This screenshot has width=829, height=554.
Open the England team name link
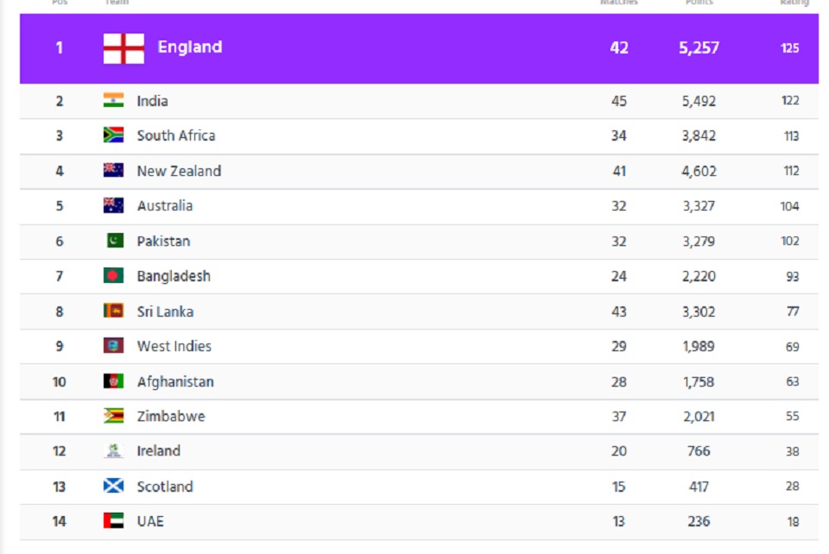click(189, 47)
